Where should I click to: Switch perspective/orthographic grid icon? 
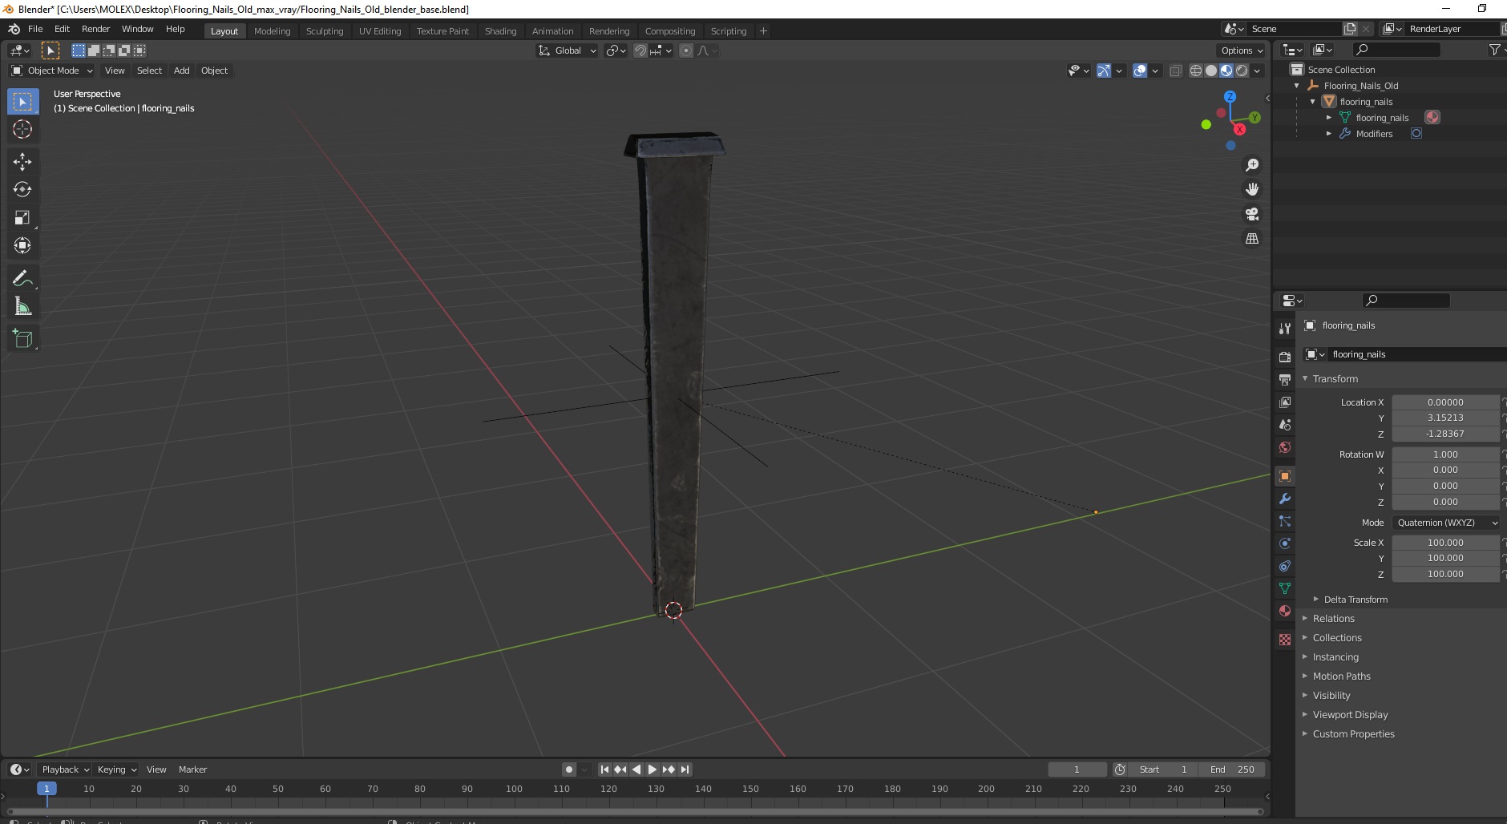pos(1251,239)
